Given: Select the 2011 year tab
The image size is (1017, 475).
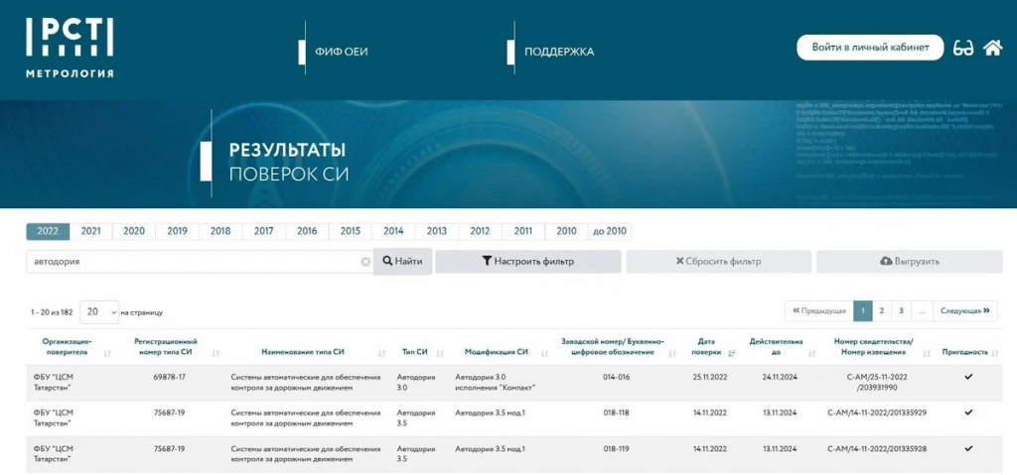Looking at the screenshot, I should 522,231.
